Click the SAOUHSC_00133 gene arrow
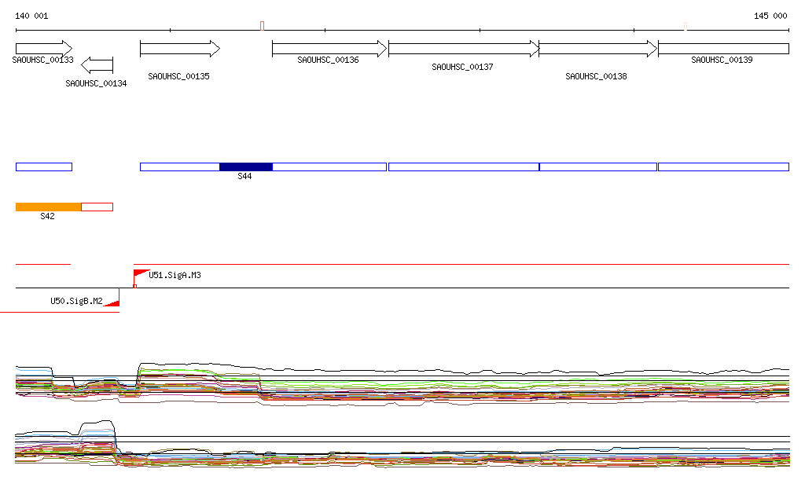 pos(43,49)
